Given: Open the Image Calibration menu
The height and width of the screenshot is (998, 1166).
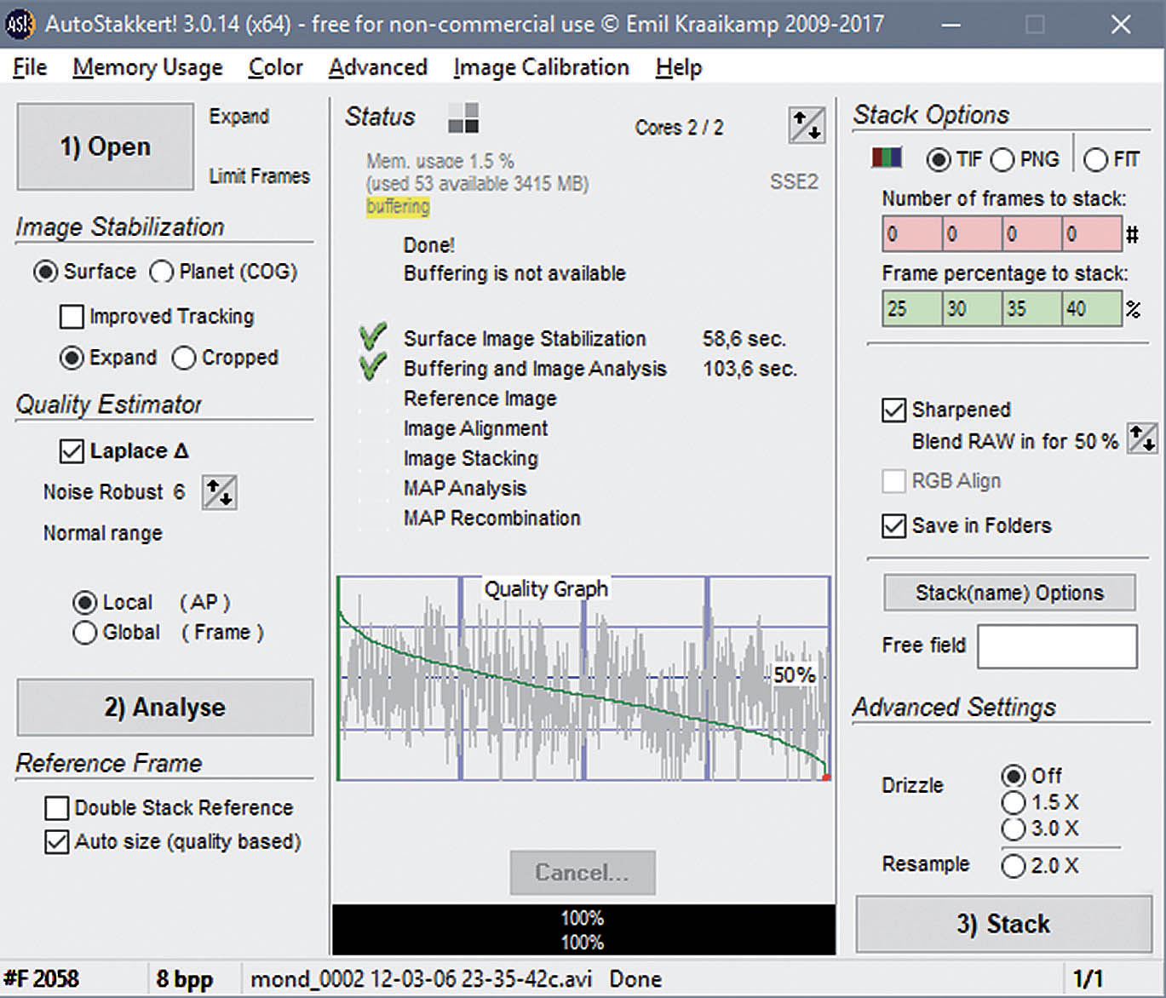Looking at the screenshot, I should (541, 67).
